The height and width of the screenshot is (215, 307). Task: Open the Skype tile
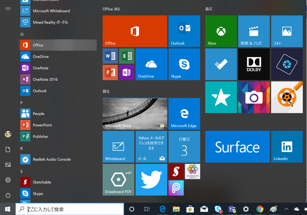point(184,64)
